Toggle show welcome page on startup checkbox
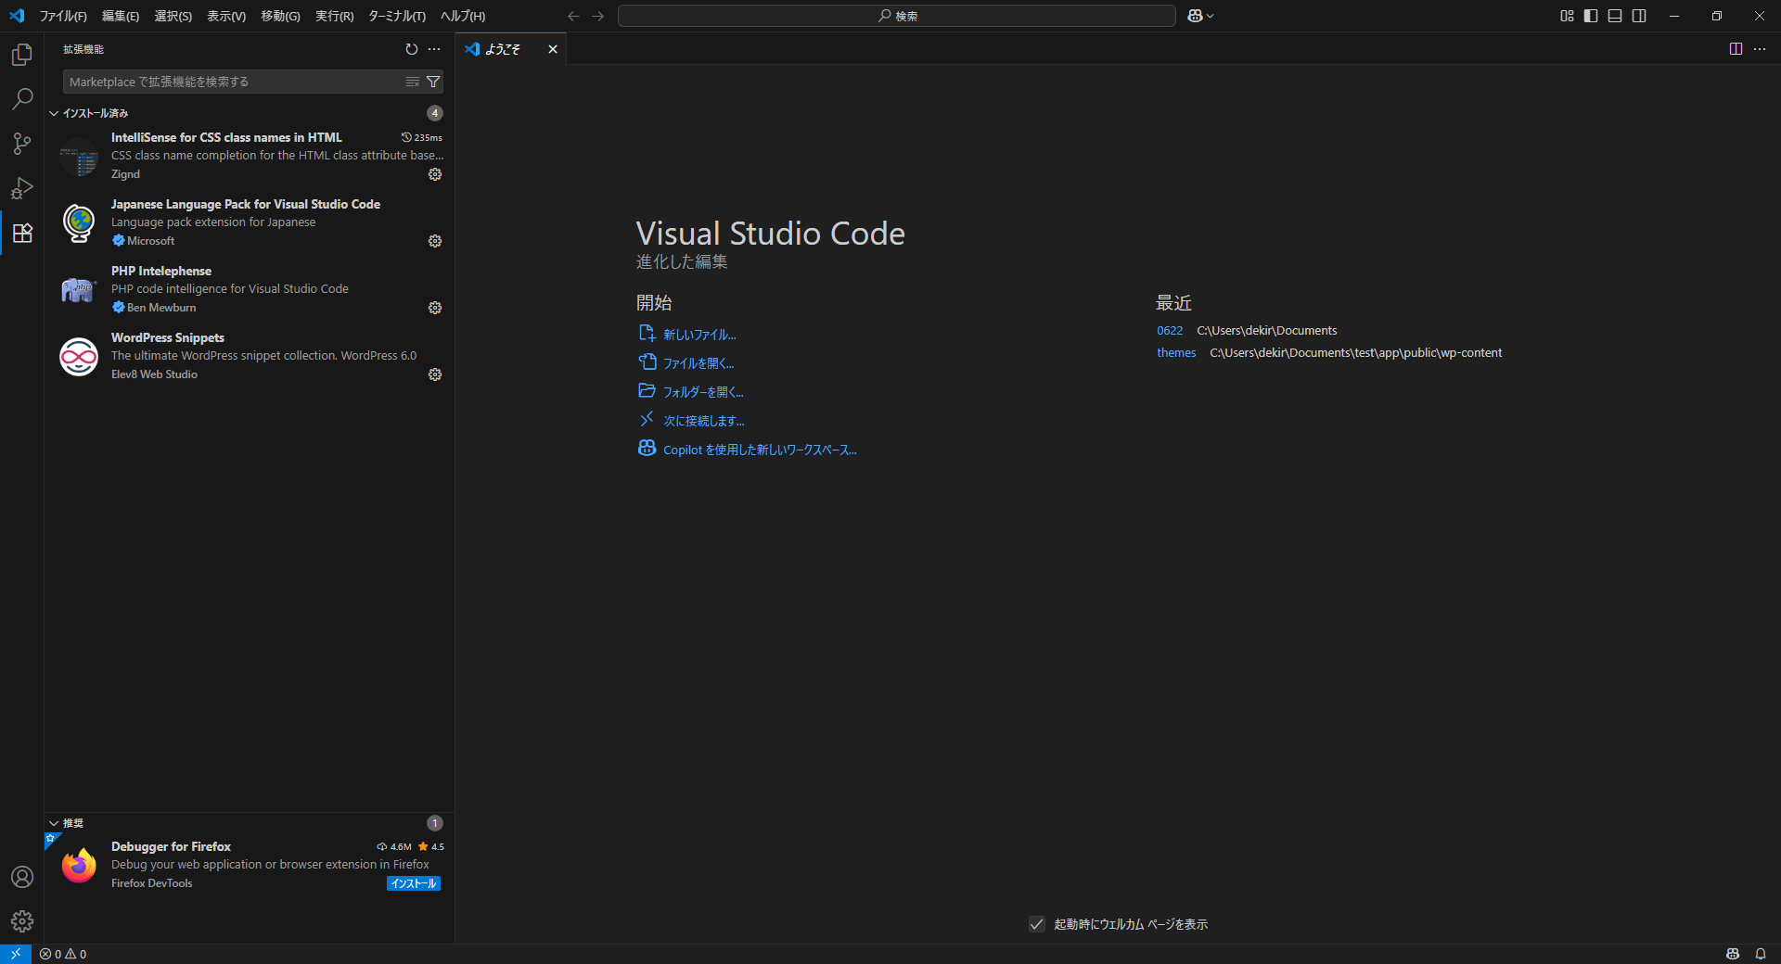The width and height of the screenshot is (1781, 964). (x=1037, y=924)
